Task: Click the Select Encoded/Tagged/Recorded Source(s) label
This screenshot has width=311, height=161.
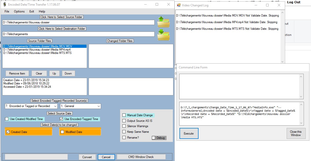Action: 59,101
